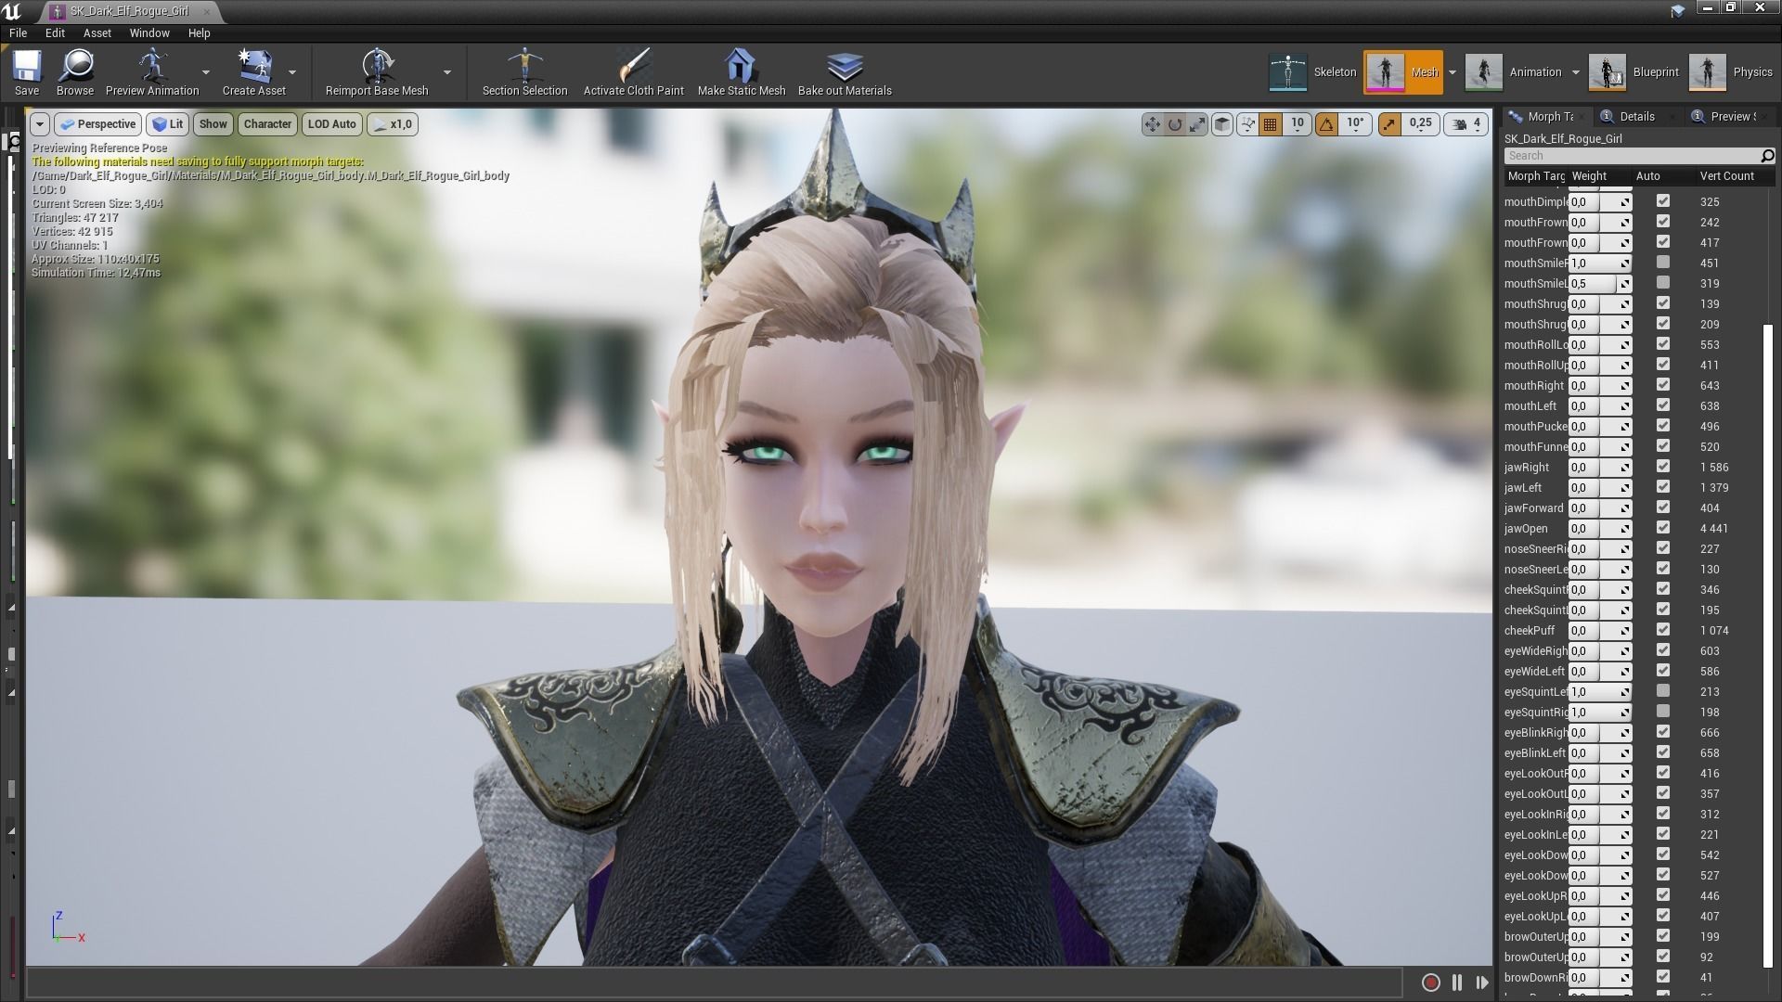1782x1002 pixels.
Task: Expand Create Asset dropdown arrow
Action: (292, 72)
